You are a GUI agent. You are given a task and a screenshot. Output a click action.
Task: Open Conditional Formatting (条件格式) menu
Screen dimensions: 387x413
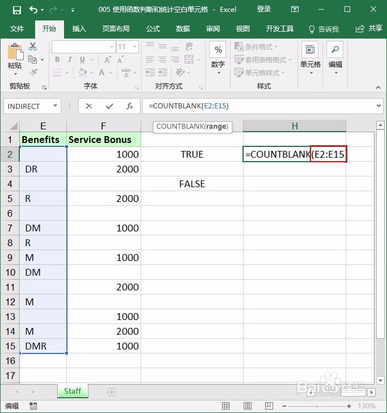click(x=256, y=47)
